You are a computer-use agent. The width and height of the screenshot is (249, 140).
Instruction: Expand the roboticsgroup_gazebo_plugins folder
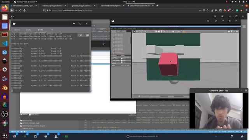click(x=19, y=126)
